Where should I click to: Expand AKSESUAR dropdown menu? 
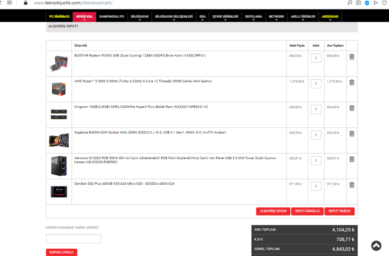point(330,16)
